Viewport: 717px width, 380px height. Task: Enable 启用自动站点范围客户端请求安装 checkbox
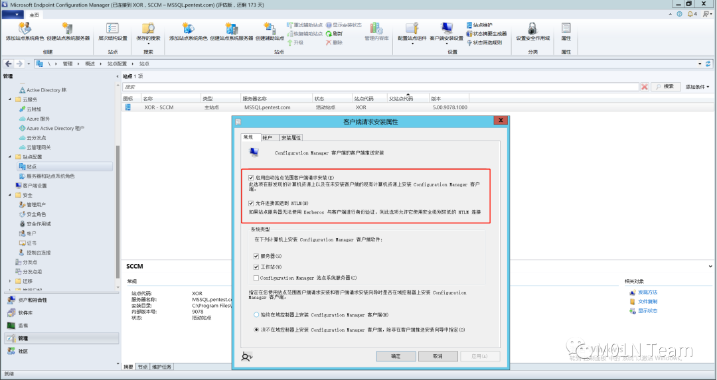[x=251, y=178]
